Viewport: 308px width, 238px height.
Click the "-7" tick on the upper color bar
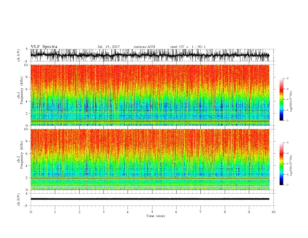coord(287,121)
